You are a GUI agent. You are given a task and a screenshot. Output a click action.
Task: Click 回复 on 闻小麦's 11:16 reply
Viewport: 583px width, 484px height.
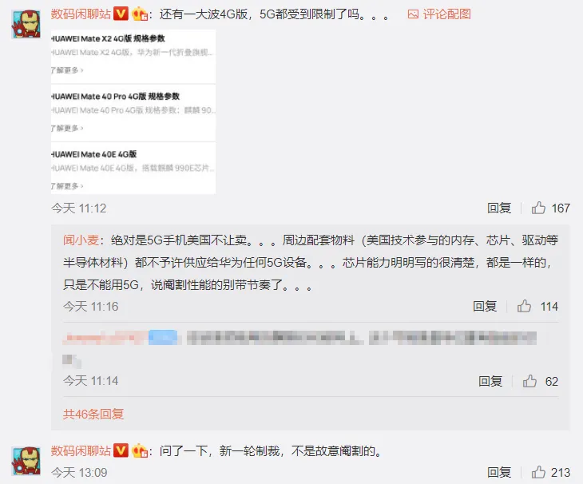[x=485, y=307]
